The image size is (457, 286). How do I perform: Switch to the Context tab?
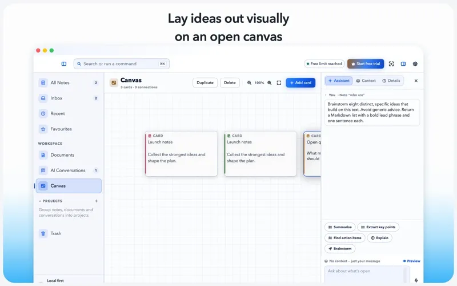click(366, 81)
